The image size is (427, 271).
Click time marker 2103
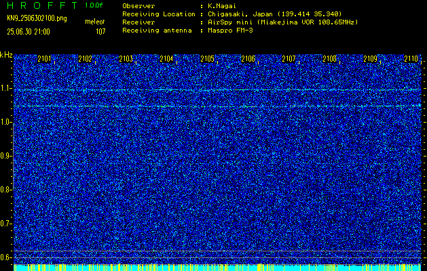126,59
